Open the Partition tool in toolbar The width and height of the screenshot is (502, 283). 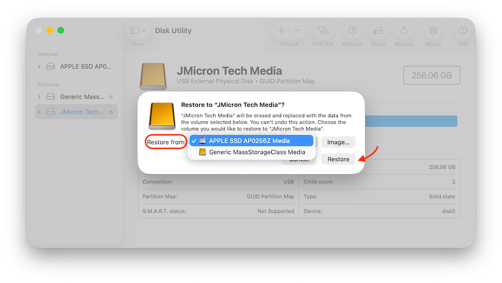coord(352,31)
